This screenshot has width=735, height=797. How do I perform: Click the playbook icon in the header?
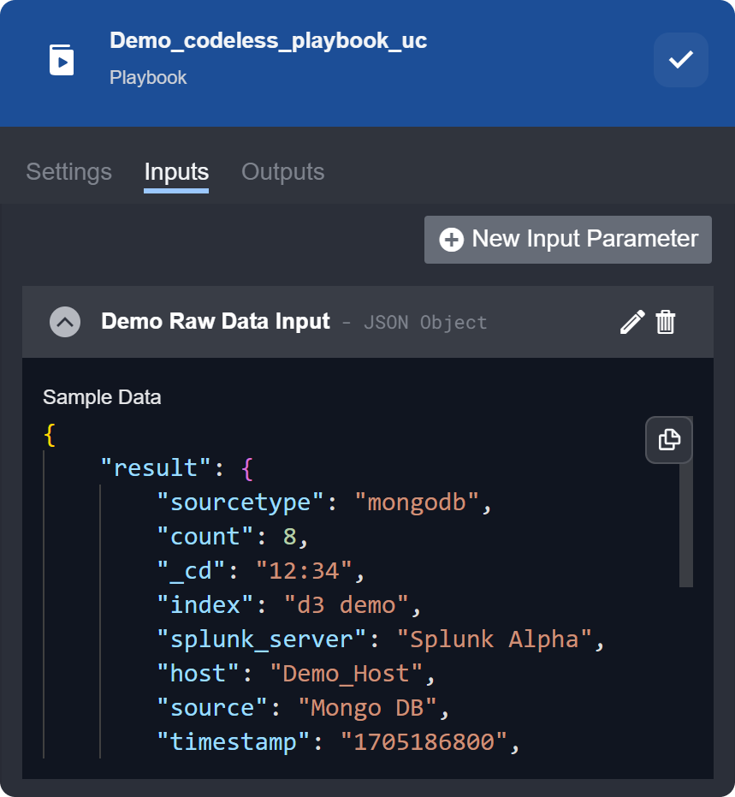coord(62,60)
